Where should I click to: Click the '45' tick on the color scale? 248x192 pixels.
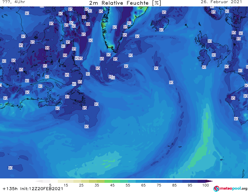click(112, 185)
